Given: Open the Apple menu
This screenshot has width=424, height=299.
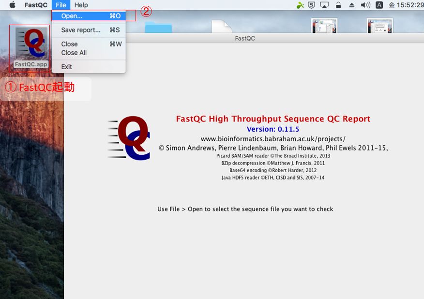Looking at the screenshot, I should pyautogui.click(x=13, y=5).
